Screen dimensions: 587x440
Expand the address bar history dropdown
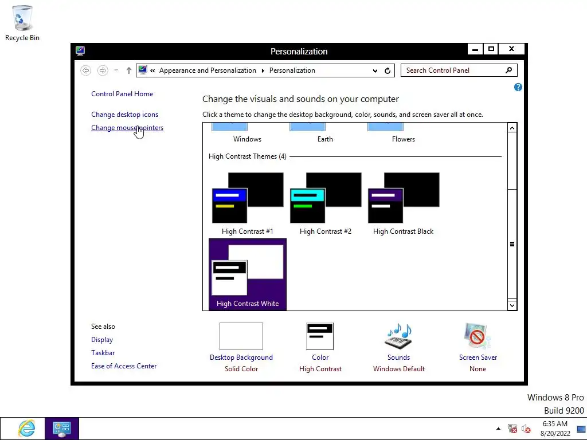pyautogui.click(x=375, y=70)
